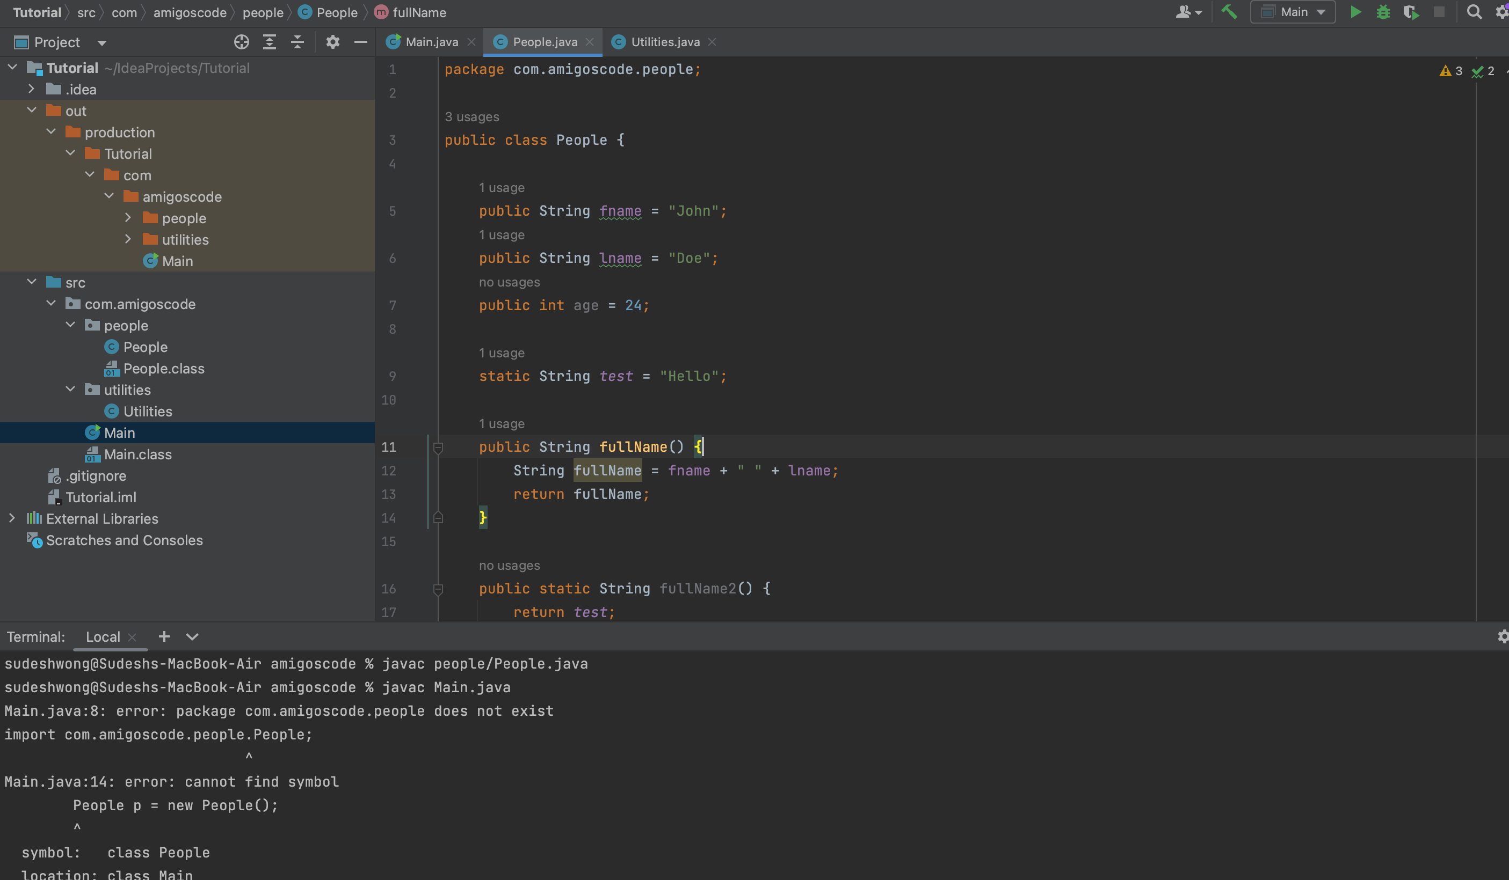
Task: Fold the fullName method at line 11
Action: click(x=438, y=448)
